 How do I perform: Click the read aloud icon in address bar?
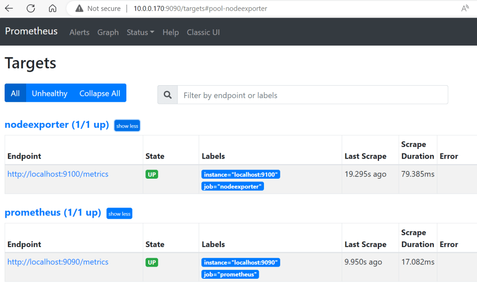[465, 8]
